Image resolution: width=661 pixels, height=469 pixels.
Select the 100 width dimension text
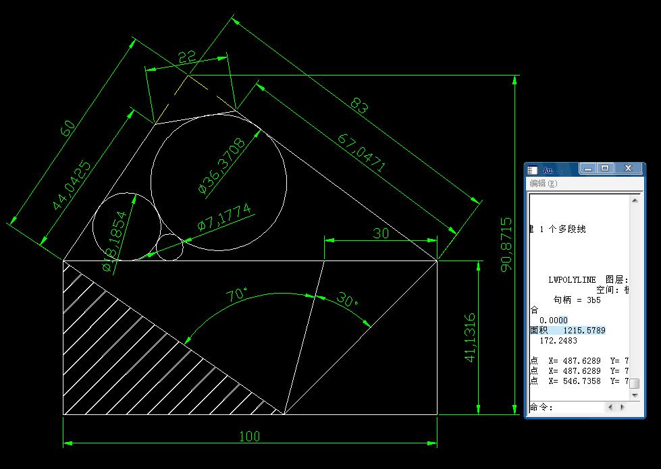tap(249, 436)
